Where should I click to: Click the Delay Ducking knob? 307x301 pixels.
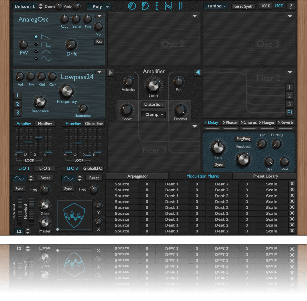click(x=277, y=143)
